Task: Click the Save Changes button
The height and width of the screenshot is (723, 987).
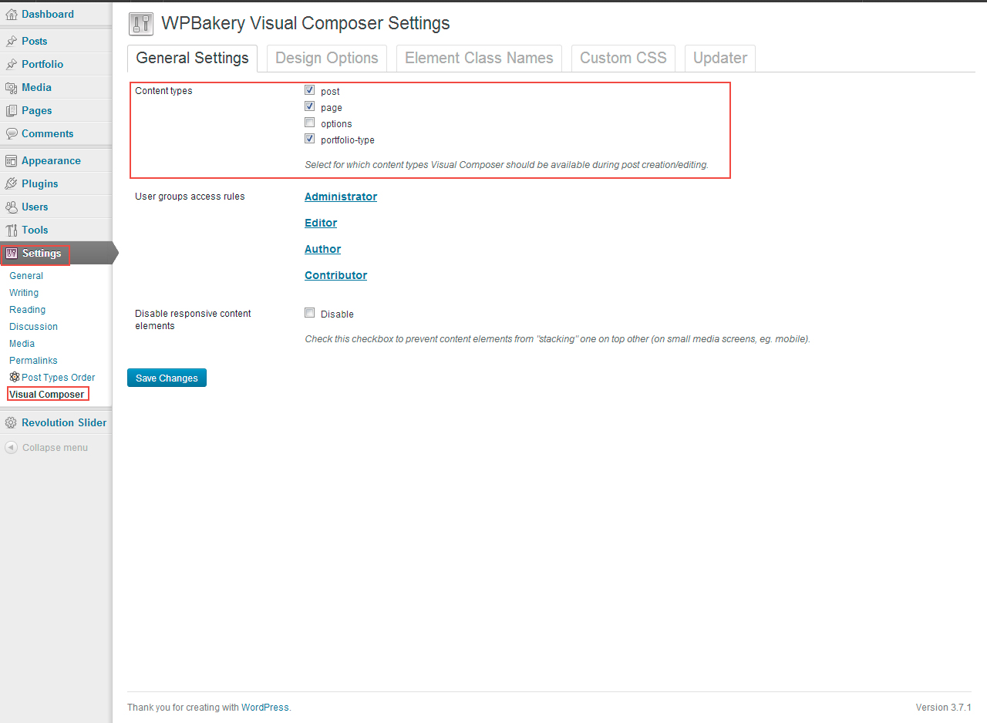Action: 167,378
